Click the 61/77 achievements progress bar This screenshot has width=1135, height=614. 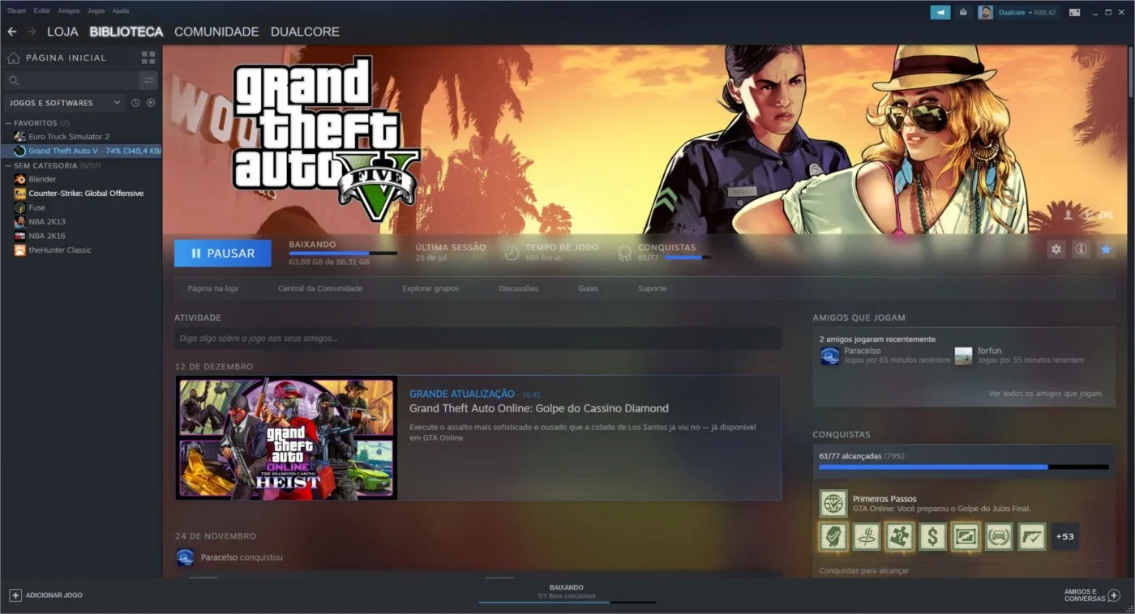963,467
